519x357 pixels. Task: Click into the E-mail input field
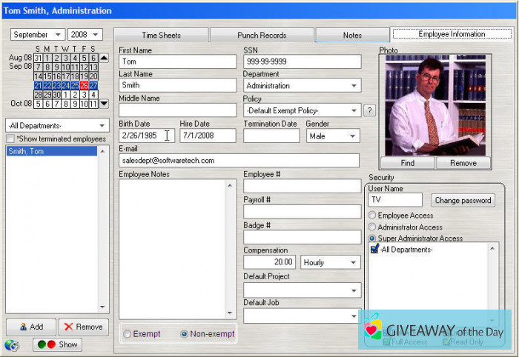coord(238,161)
